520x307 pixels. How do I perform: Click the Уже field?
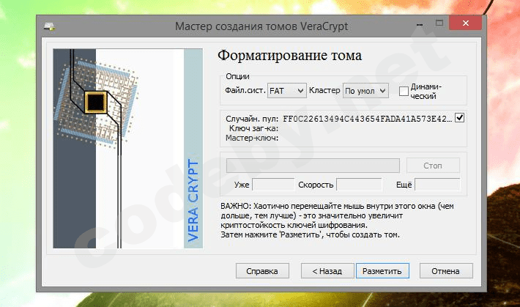click(273, 185)
